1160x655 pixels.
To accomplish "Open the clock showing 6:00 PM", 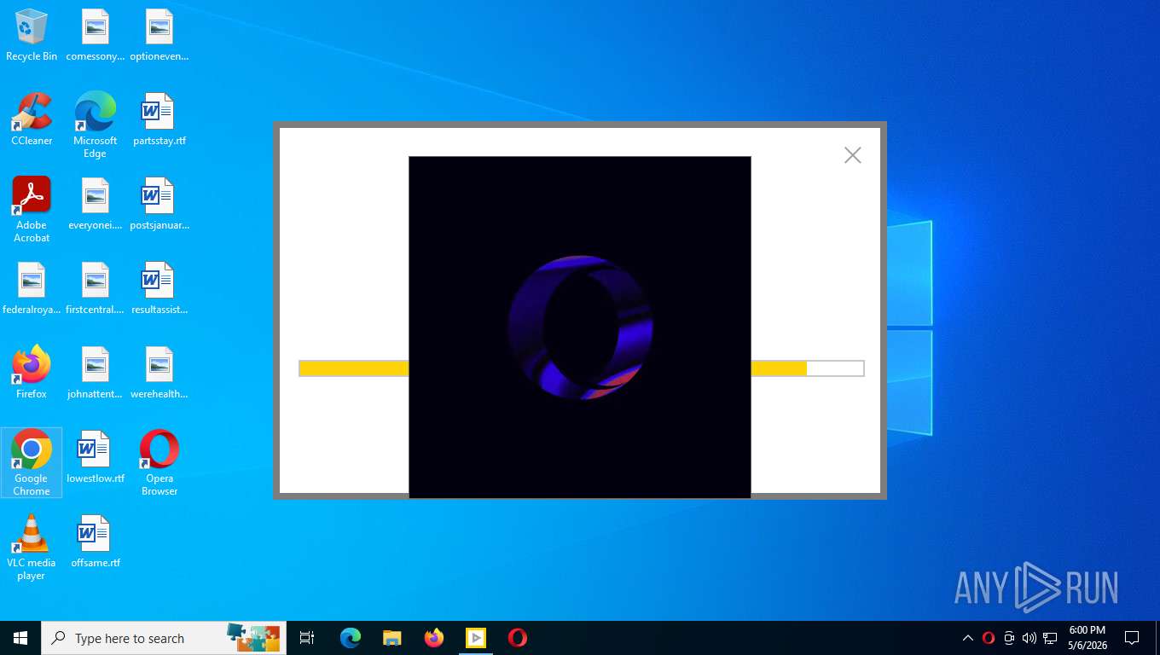I will [1087, 638].
